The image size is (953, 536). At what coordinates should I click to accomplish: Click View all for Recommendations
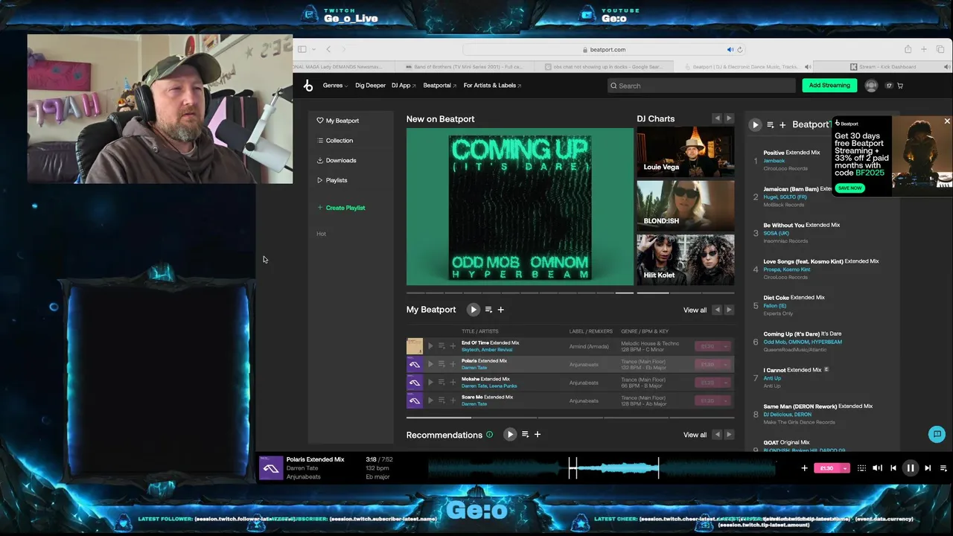tap(695, 435)
